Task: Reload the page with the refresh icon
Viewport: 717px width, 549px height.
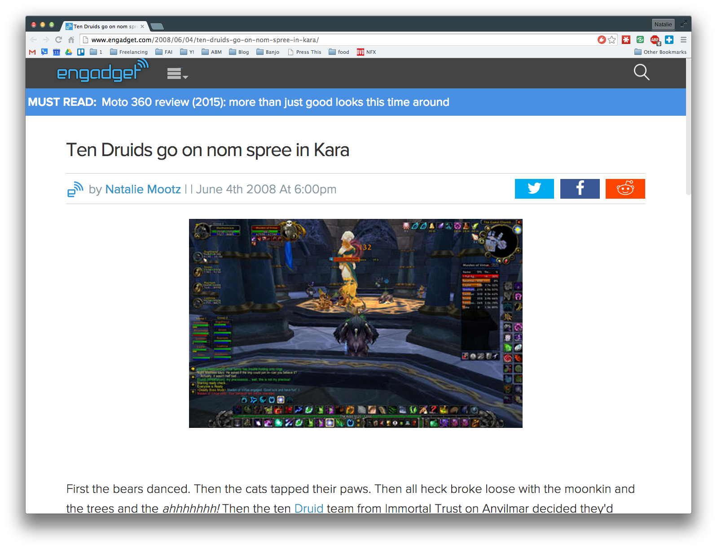Action: [x=58, y=39]
